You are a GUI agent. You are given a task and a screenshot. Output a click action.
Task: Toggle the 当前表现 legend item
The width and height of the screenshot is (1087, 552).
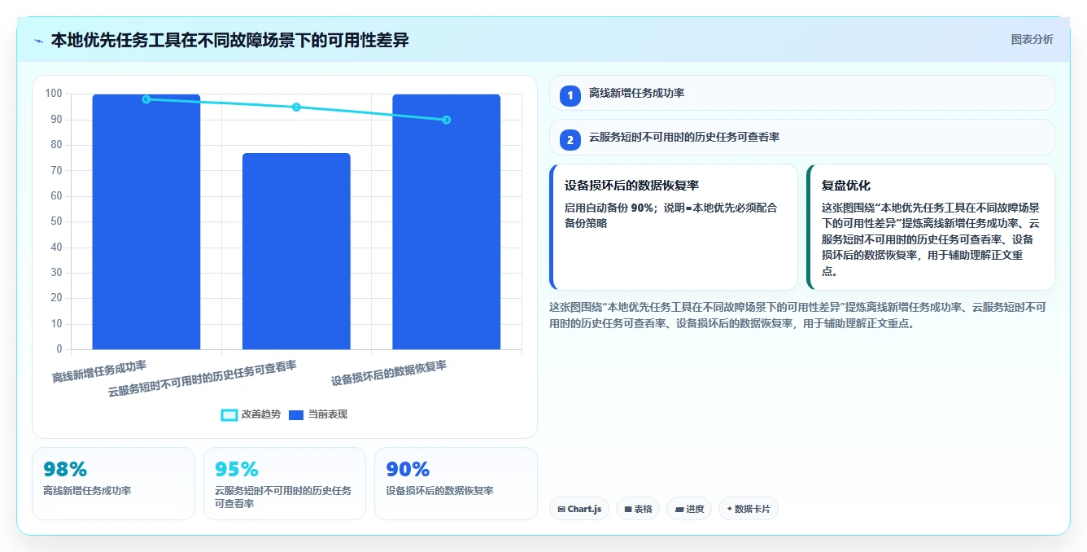tap(318, 414)
